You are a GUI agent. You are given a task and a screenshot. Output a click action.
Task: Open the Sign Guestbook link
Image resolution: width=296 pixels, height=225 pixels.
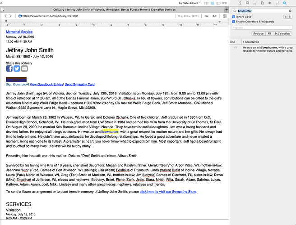tap(17, 84)
